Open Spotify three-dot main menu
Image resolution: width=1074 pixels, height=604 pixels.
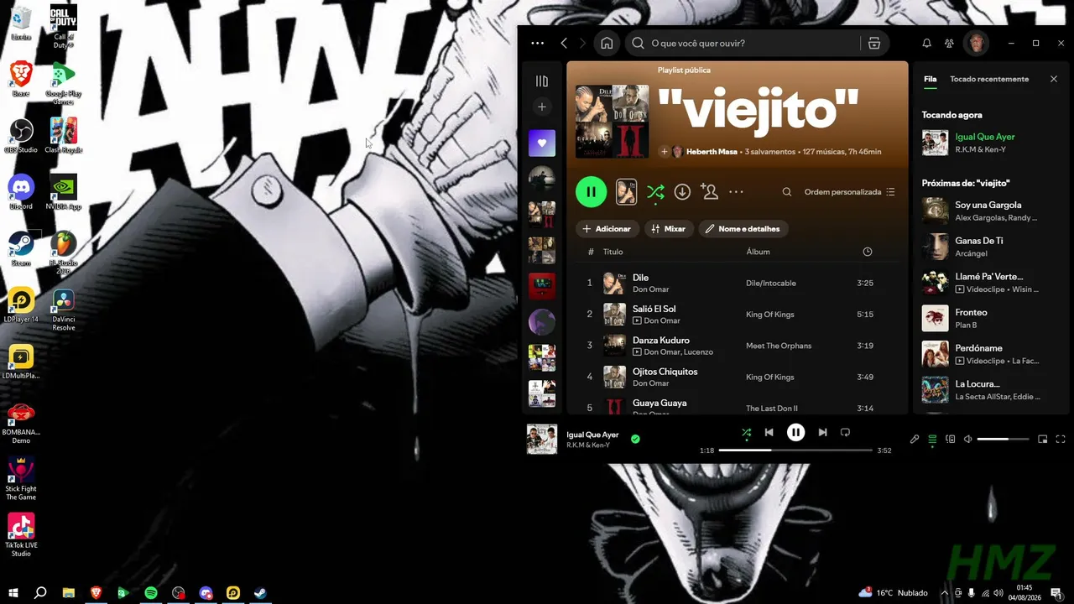click(538, 43)
